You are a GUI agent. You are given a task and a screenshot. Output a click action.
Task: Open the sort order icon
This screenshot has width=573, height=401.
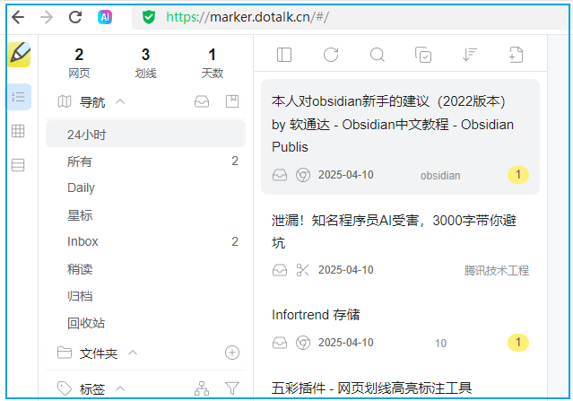pos(470,55)
